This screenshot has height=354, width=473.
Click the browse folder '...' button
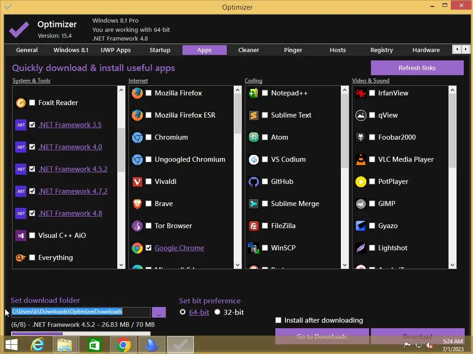pos(159,312)
